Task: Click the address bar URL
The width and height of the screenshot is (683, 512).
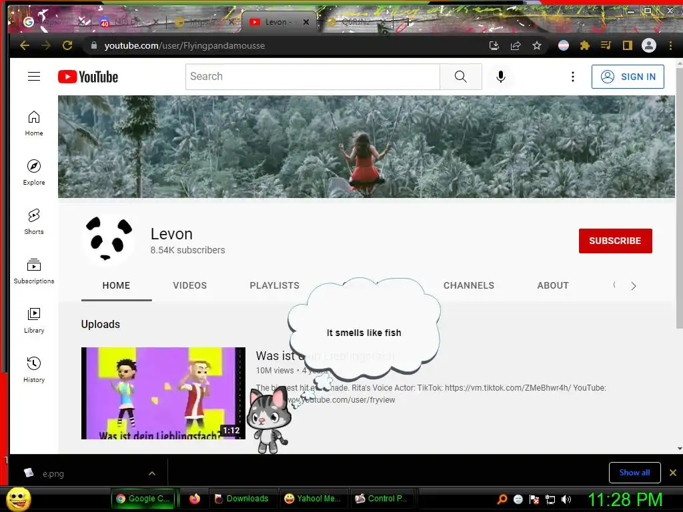Action: click(x=184, y=45)
